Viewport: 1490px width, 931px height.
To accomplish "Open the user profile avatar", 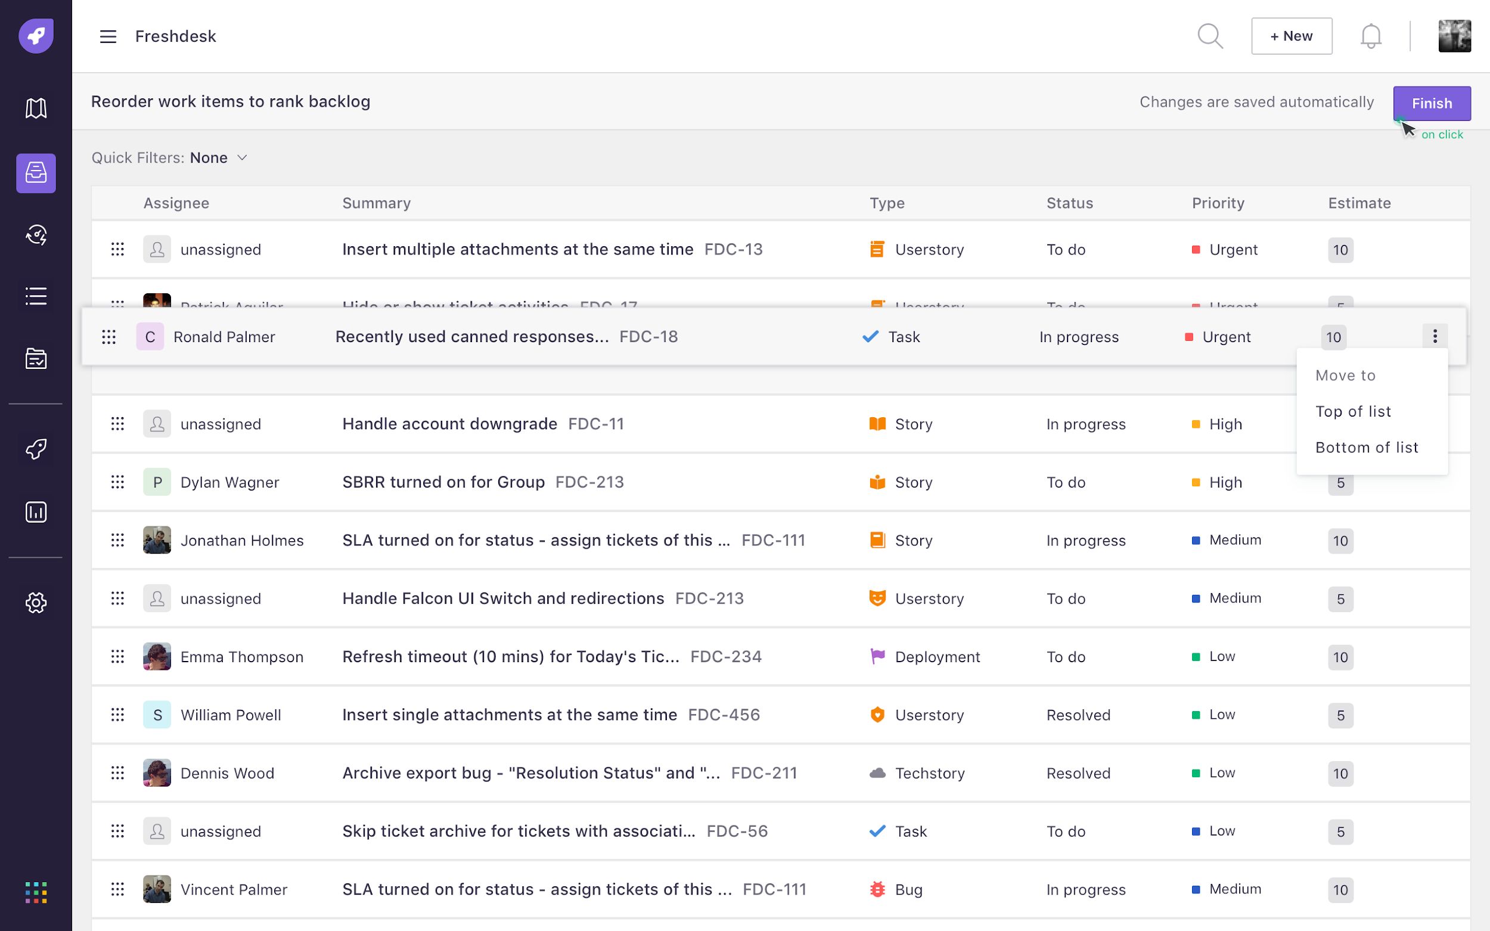I will pos(1454,36).
